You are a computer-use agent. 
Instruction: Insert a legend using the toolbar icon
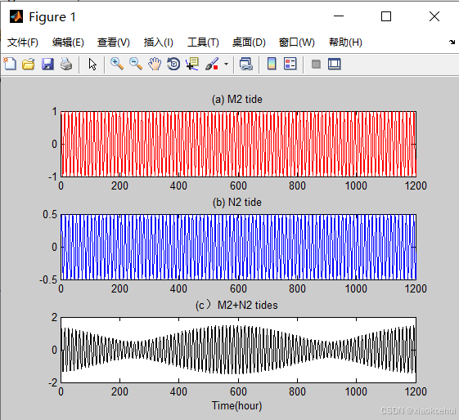point(290,64)
